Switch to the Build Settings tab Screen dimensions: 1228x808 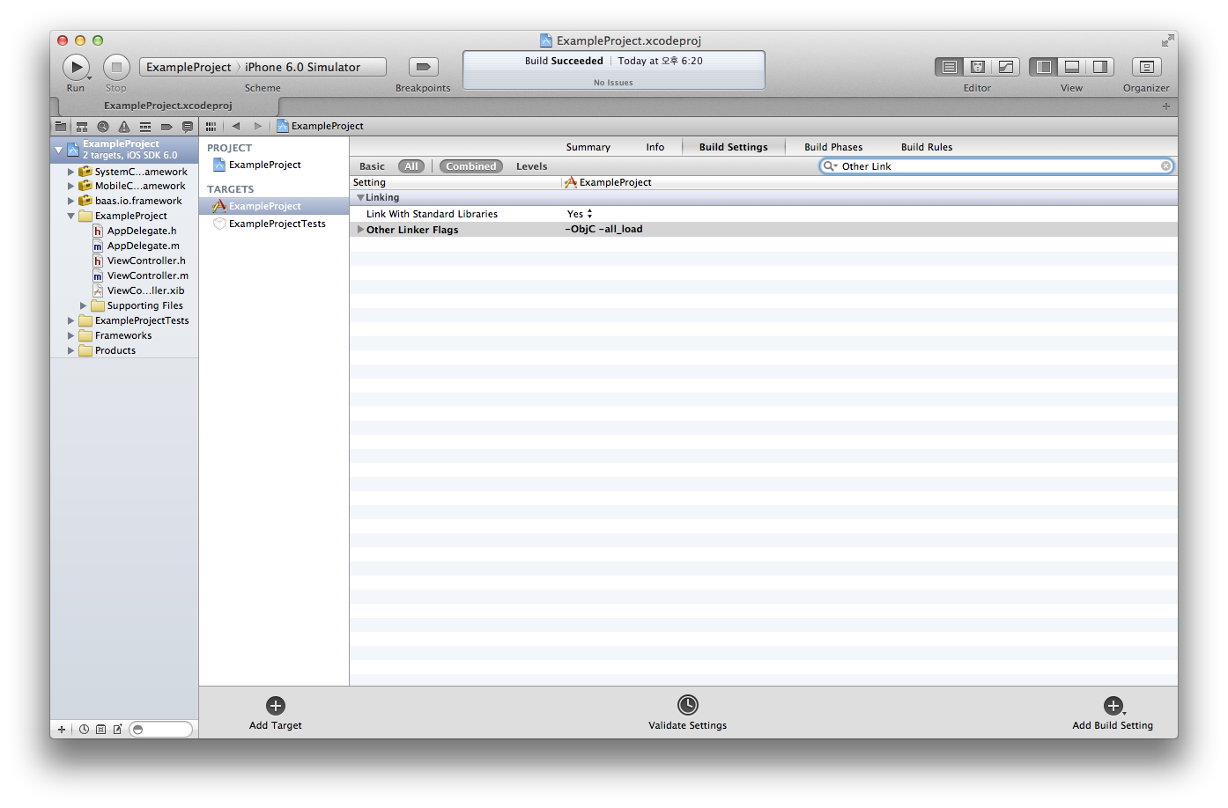[x=734, y=147]
